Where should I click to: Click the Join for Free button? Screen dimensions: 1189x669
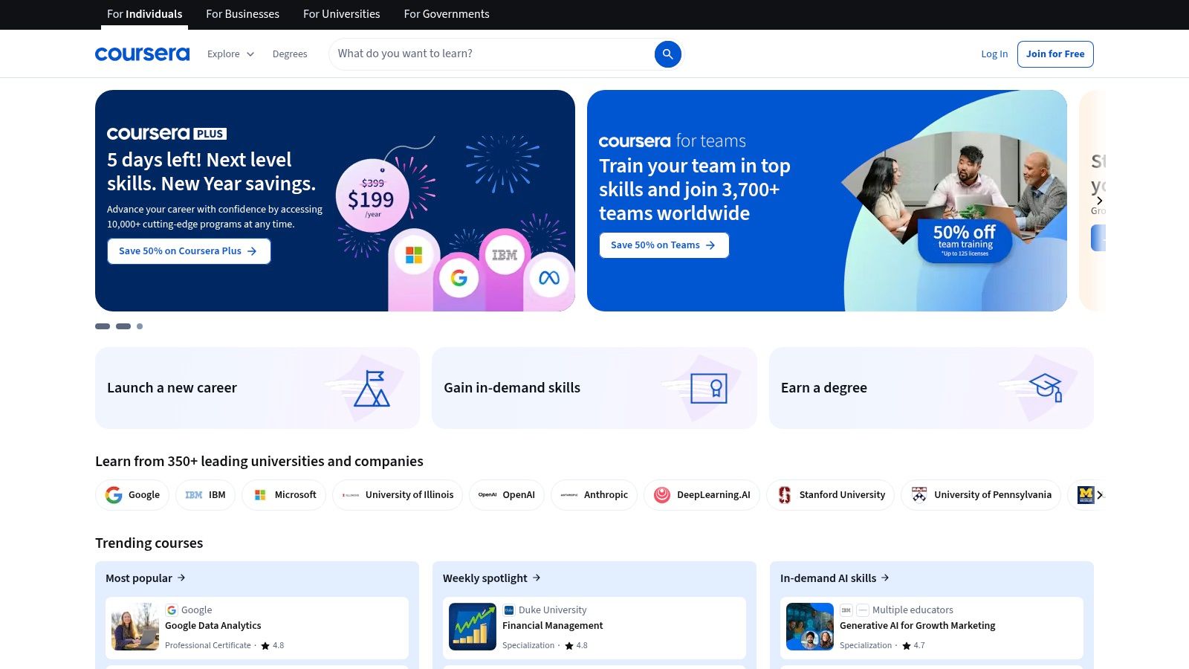[x=1055, y=54]
